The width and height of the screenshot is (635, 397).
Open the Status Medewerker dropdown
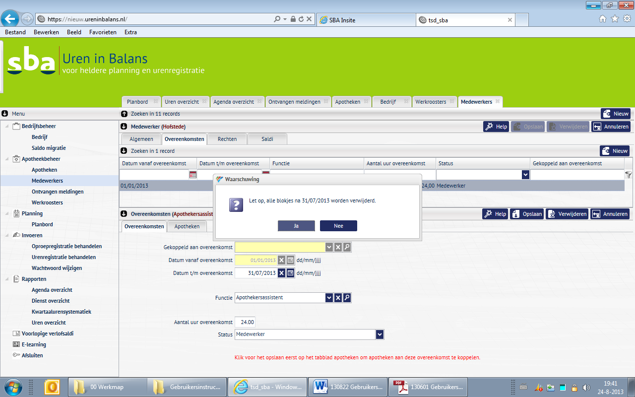380,334
